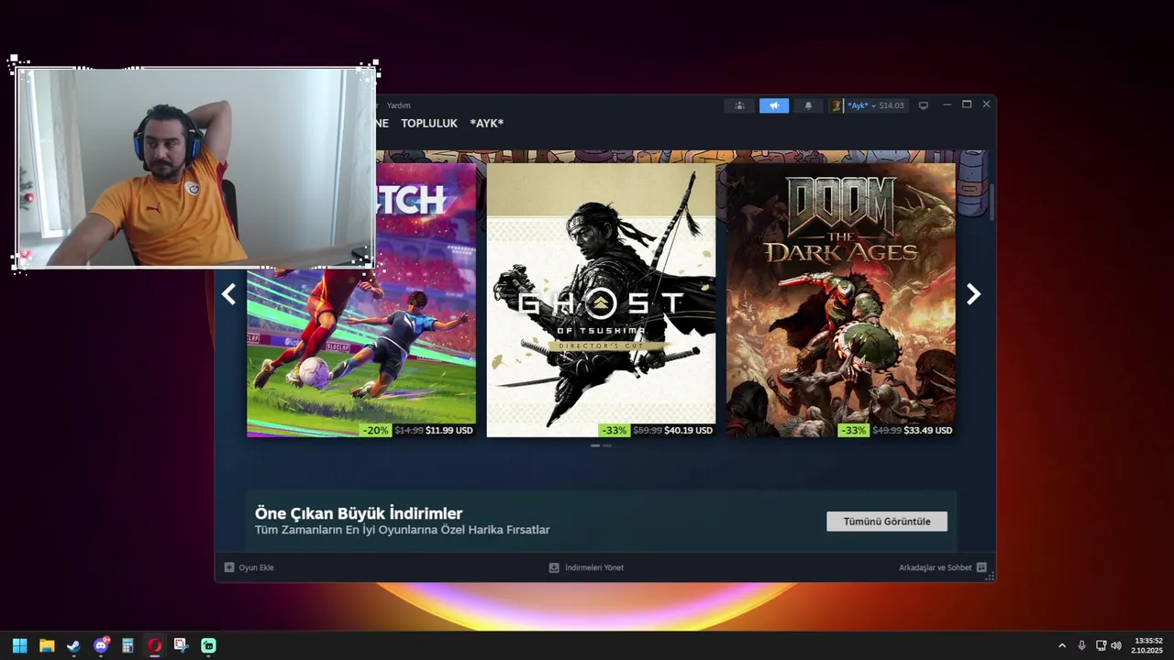Viewport: 1174px width, 660px height.
Task: Show hidden system tray icons
Action: (x=1062, y=645)
